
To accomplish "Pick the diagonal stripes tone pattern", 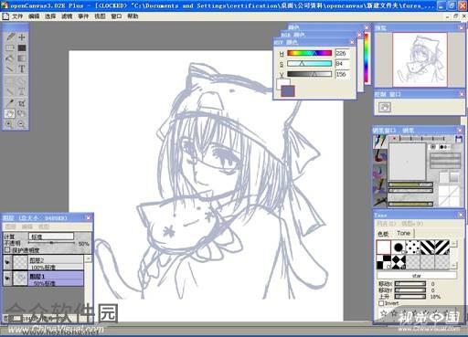I will pos(427,247).
